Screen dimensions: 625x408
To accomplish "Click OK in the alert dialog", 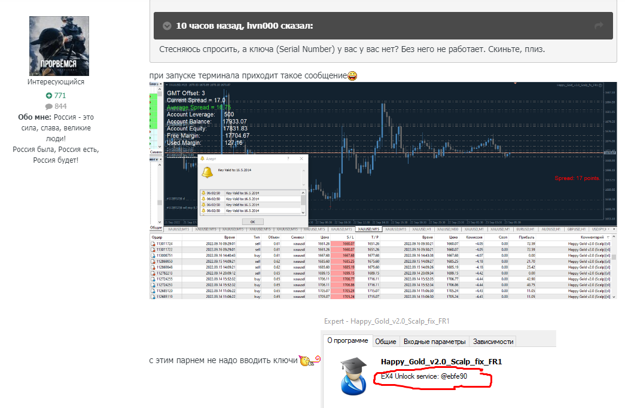I will tap(252, 222).
